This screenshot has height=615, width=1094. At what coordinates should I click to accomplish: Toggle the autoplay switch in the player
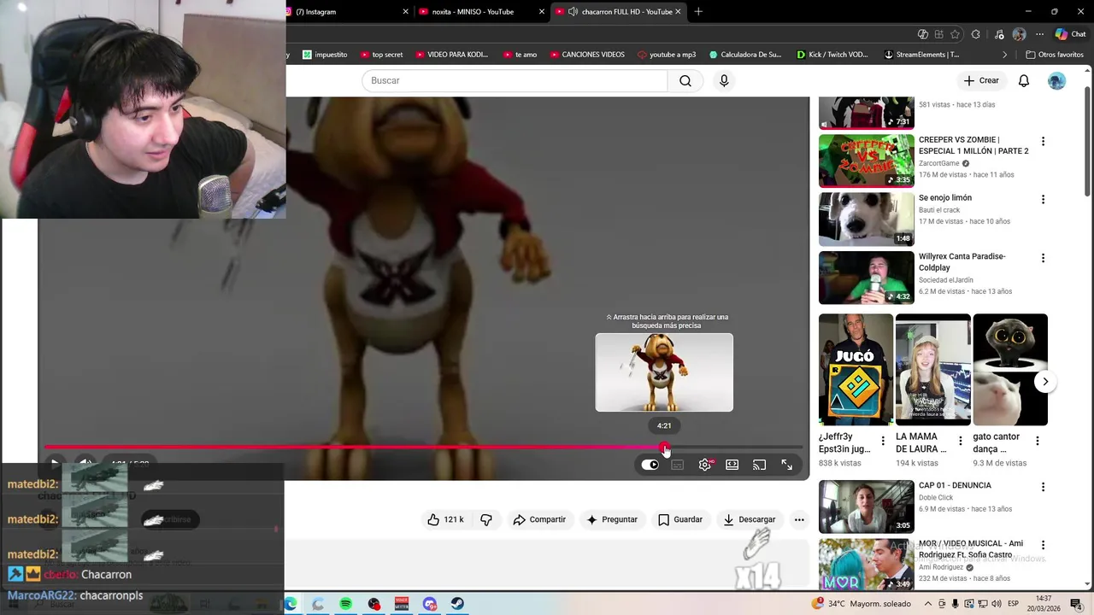pyautogui.click(x=650, y=465)
